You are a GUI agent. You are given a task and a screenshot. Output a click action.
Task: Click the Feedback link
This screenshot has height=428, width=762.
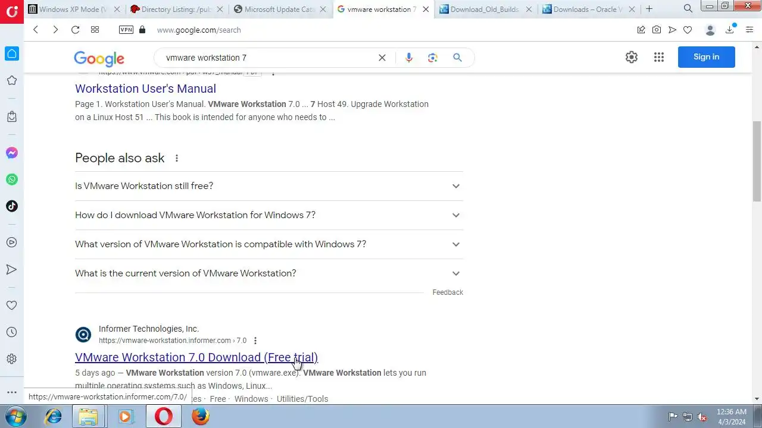(x=448, y=292)
